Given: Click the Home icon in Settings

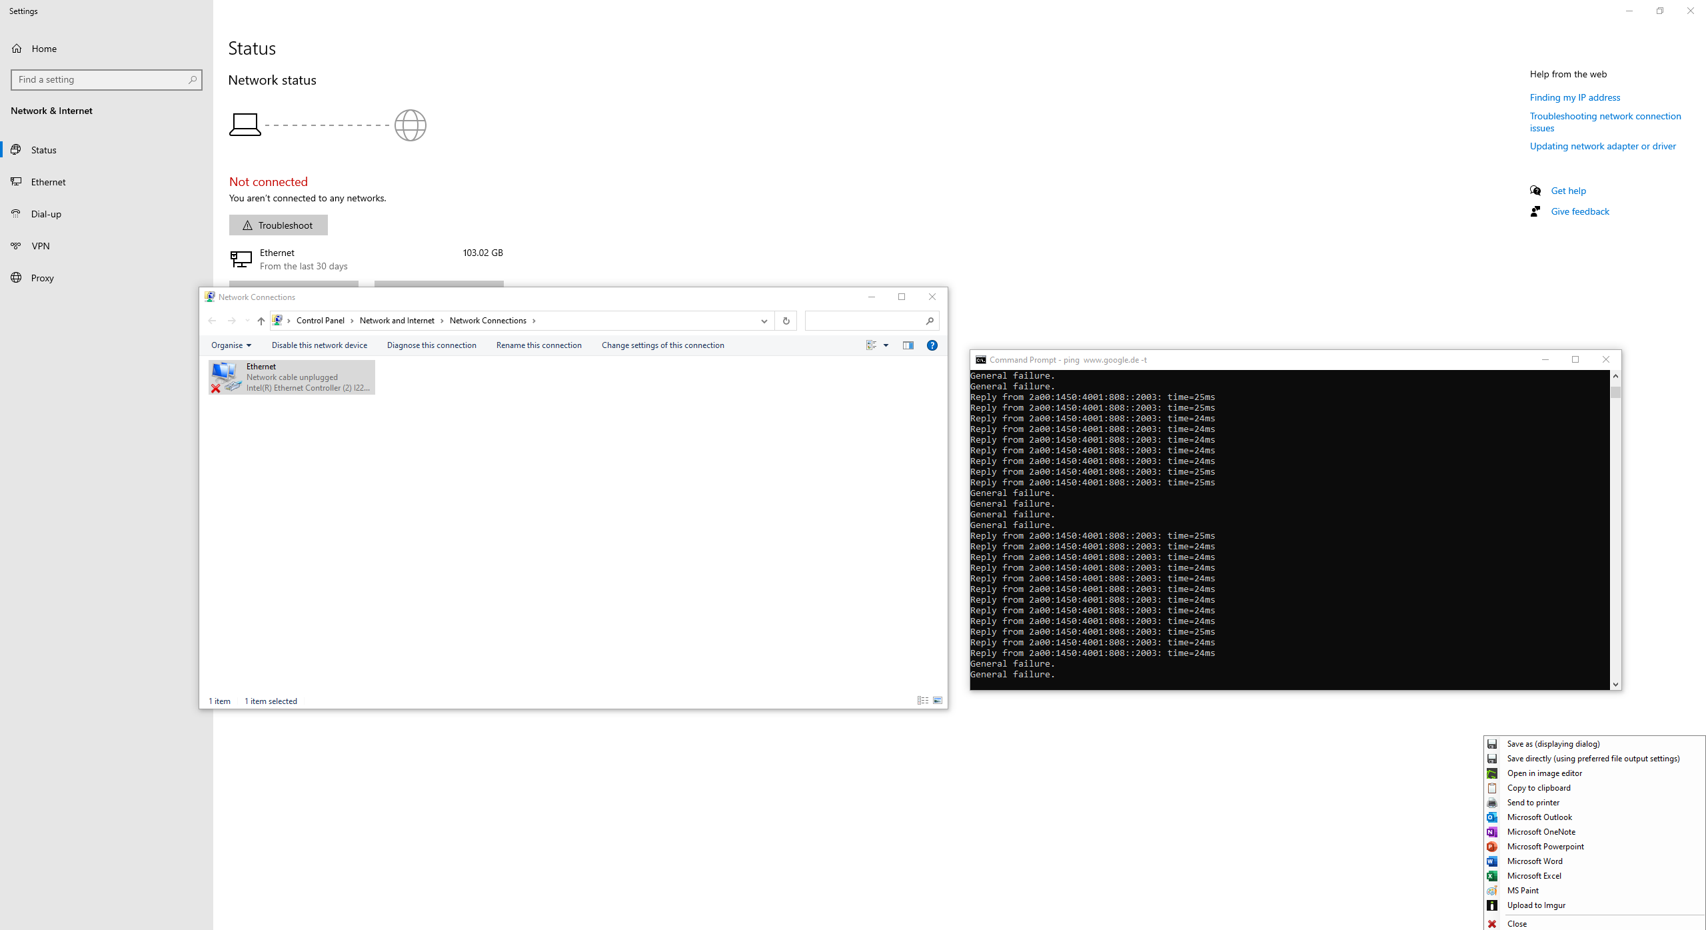Looking at the screenshot, I should 17,49.
